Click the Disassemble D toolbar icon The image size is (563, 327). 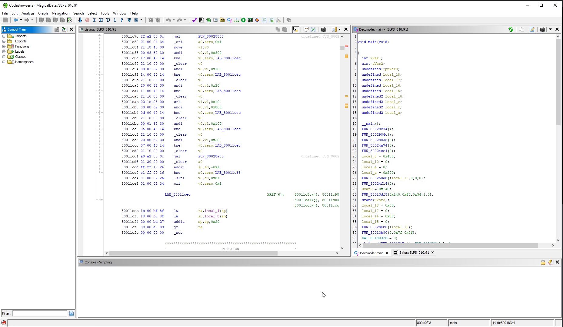[101, 20]
